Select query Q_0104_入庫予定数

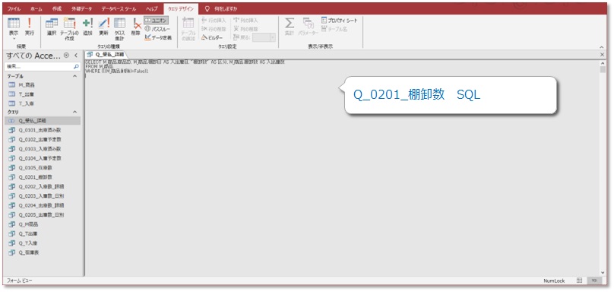43,158
